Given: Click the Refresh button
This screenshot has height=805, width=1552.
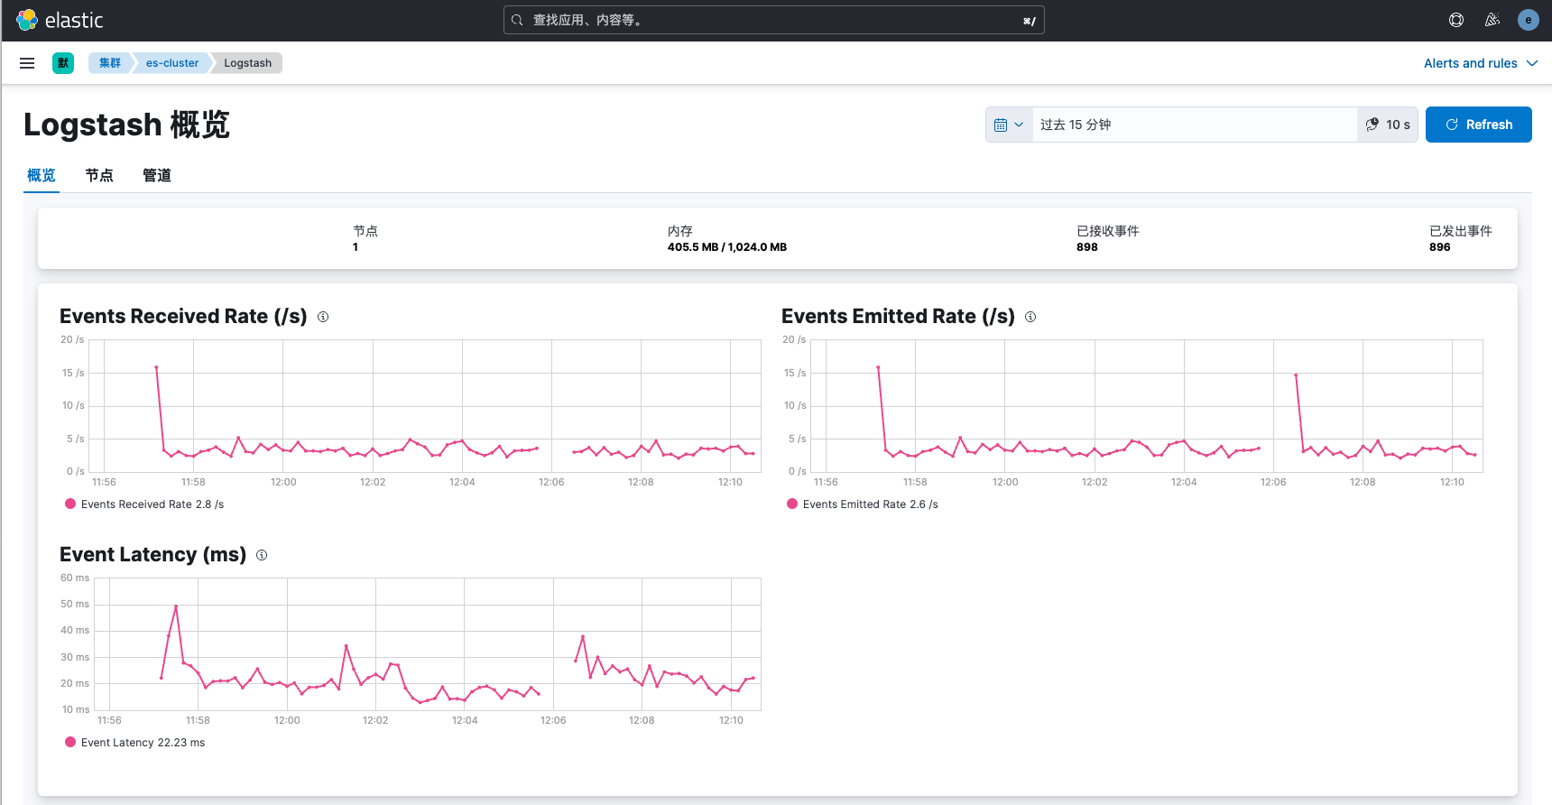Looking at the screenshot, I should [1479, 125].
